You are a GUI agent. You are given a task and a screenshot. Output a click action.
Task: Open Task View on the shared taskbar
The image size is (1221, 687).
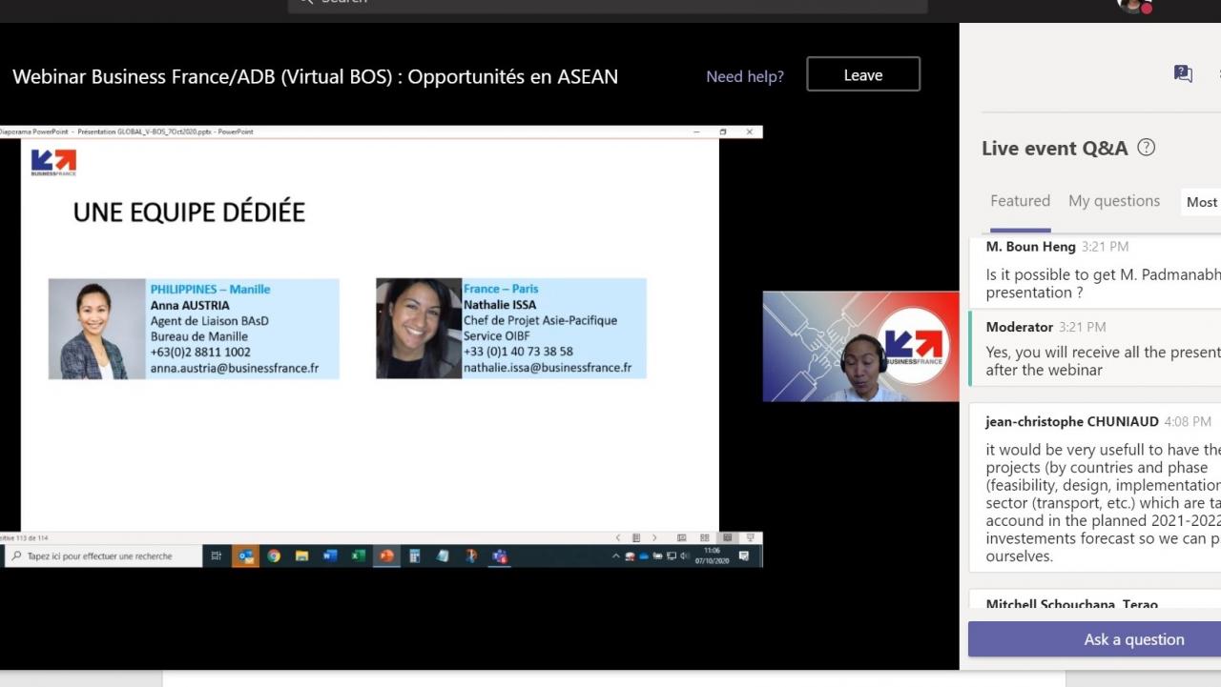point(217,556)
